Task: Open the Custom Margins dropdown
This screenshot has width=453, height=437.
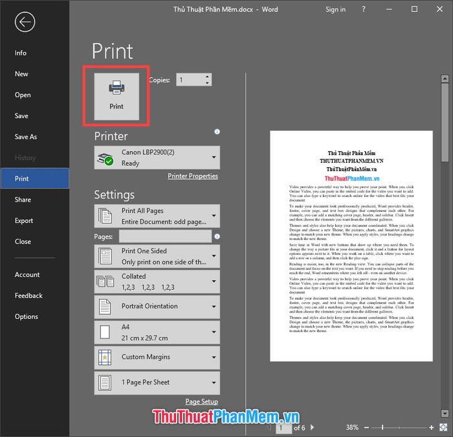Action: (x=157, y=357)
